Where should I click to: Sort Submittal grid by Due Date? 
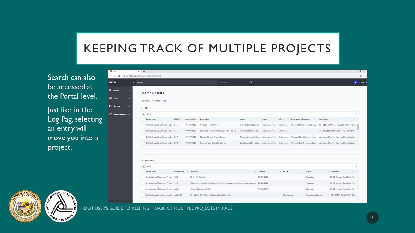[x=261, y=172]
